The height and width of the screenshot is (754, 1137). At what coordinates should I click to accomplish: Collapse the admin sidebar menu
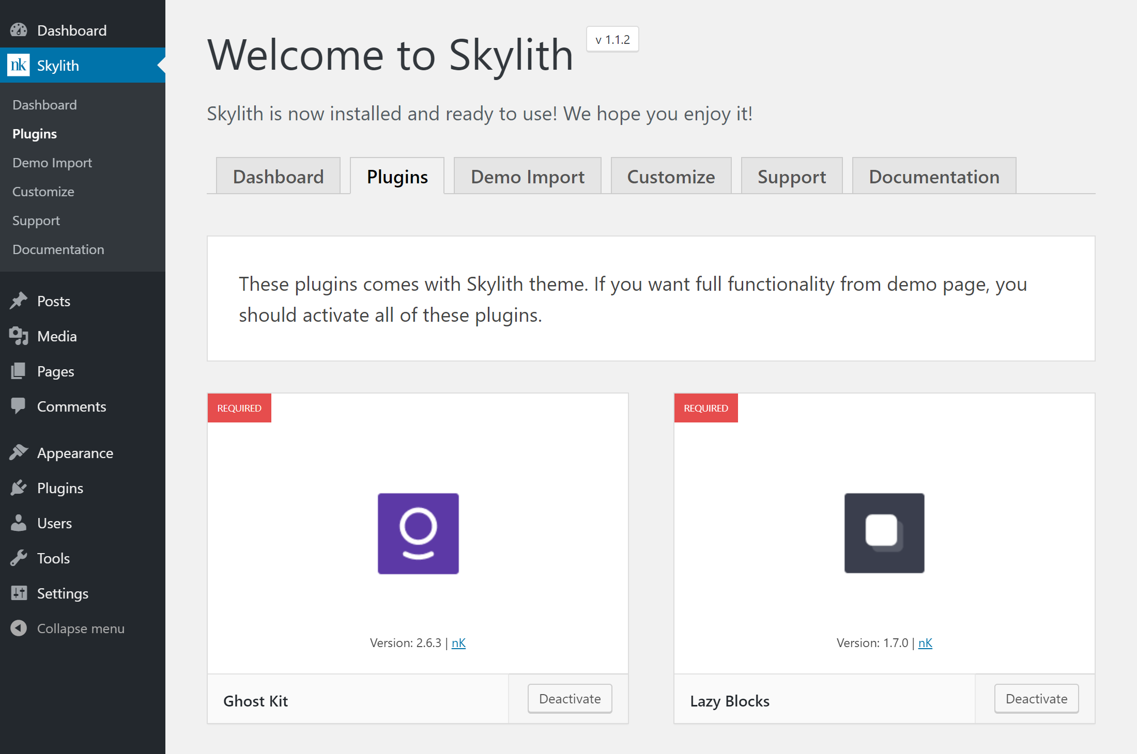[83, 629]
